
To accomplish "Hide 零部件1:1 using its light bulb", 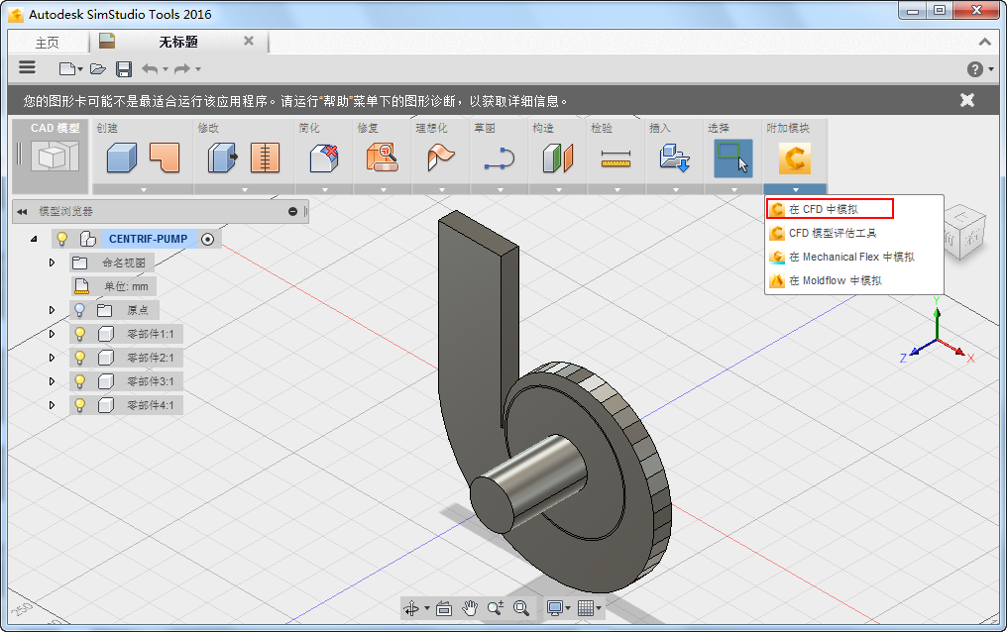I will (79, 334).
